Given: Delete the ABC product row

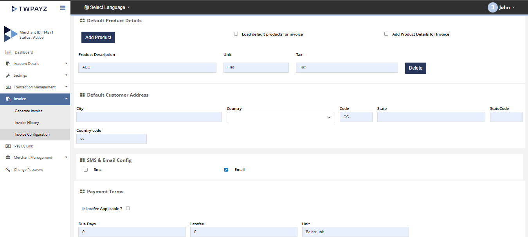Looking at the screenshot, I should coord(415,68).
